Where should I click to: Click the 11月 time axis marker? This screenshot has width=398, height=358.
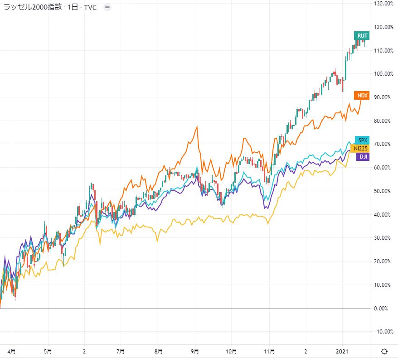[x=269, y=351]
